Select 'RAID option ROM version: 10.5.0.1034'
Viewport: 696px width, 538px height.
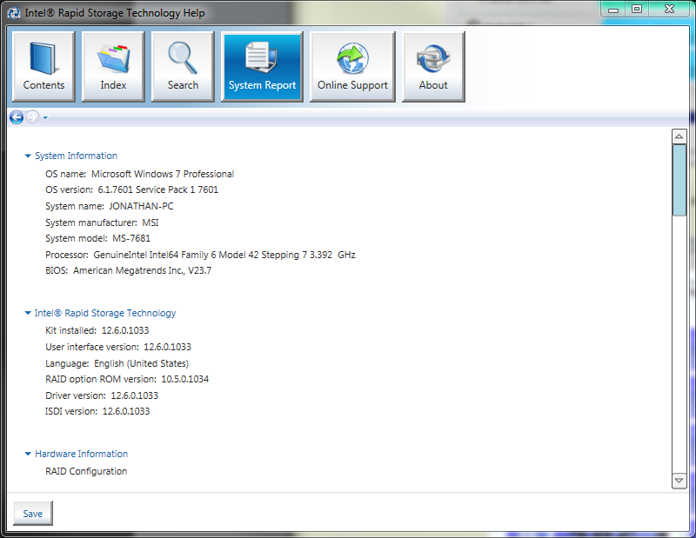pos(127,379)
